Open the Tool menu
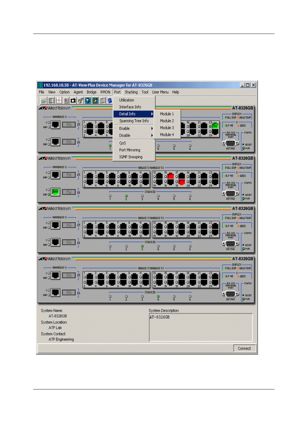299x424 pixels. pos(145,92)
